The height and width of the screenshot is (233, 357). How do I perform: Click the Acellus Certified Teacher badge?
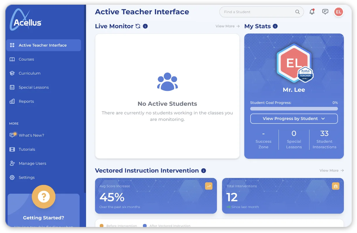(x=305, y=75)
